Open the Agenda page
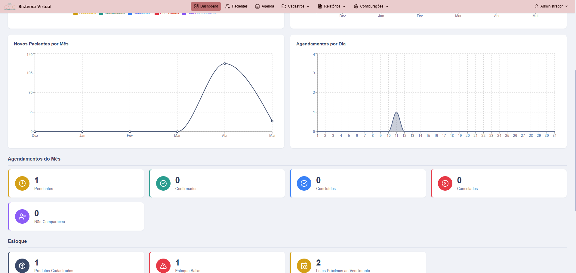576x273 pixels. coord(265,6)
